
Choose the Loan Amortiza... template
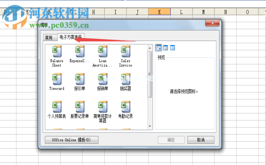tap(103, 51)
